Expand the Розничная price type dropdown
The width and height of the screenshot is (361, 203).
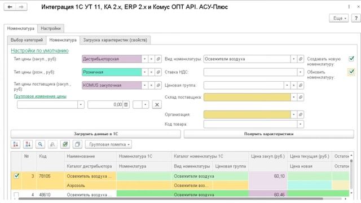(144, 72)
